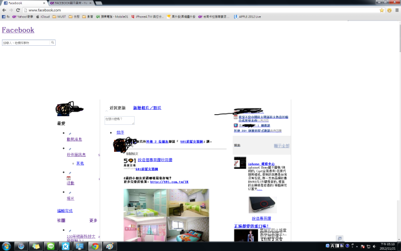Screen dimensions: 401x251
Task: Open the iphone 維修中心 ad link
Action: (261, 164)
